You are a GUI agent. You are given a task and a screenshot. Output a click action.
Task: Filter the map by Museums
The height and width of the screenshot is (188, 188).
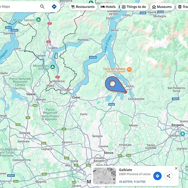[x=162, y=7]
